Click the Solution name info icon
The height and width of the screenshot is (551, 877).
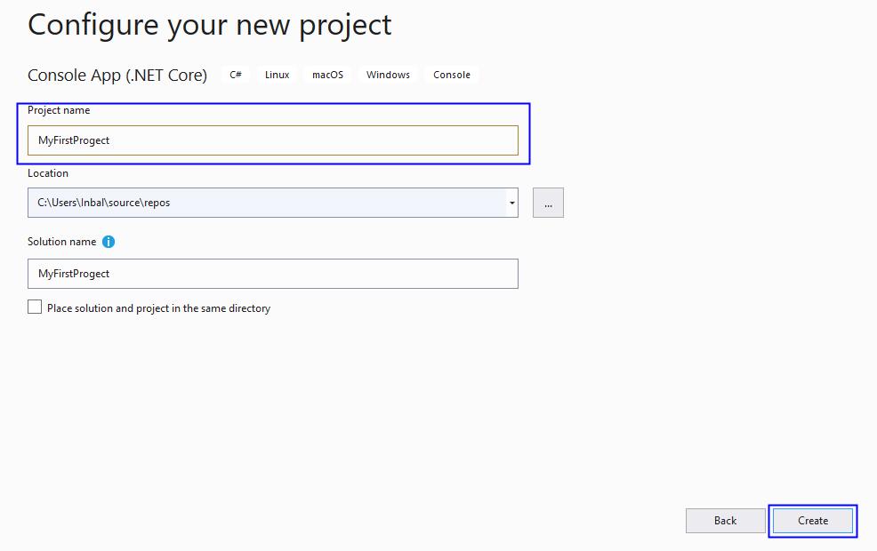(x=109, y=242)
